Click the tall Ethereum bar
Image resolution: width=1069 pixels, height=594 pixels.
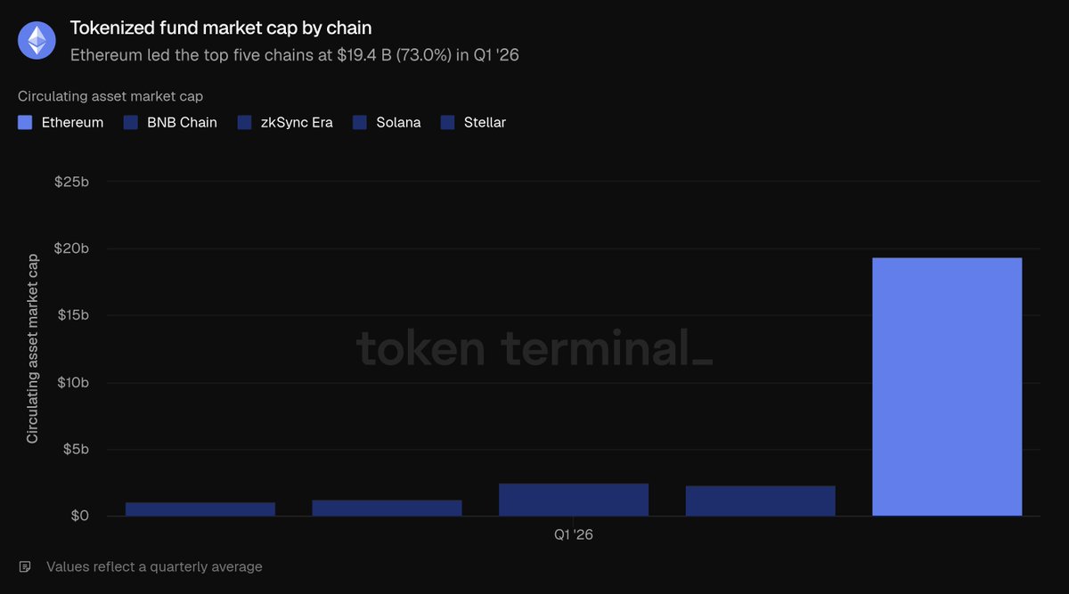click(947, 387)
